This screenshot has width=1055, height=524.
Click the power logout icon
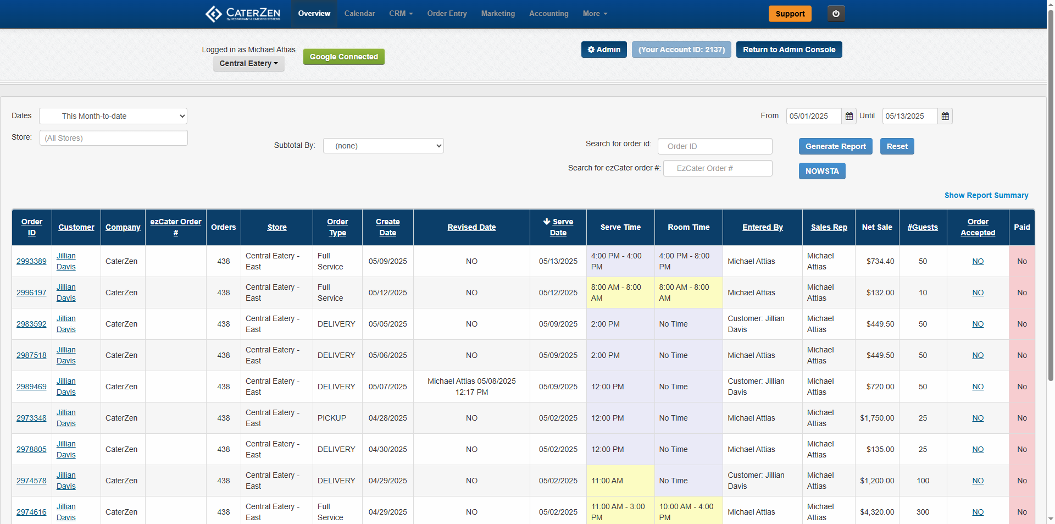click(836, 14)
